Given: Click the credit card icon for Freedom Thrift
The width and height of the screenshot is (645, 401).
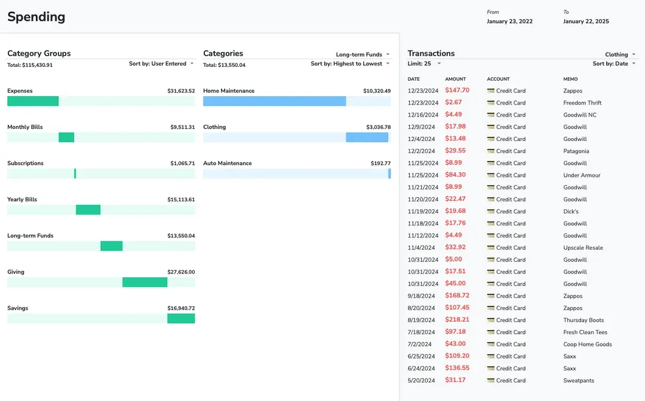Looking at the screenshot, I should pyautogui.click(x=491, y=103).
